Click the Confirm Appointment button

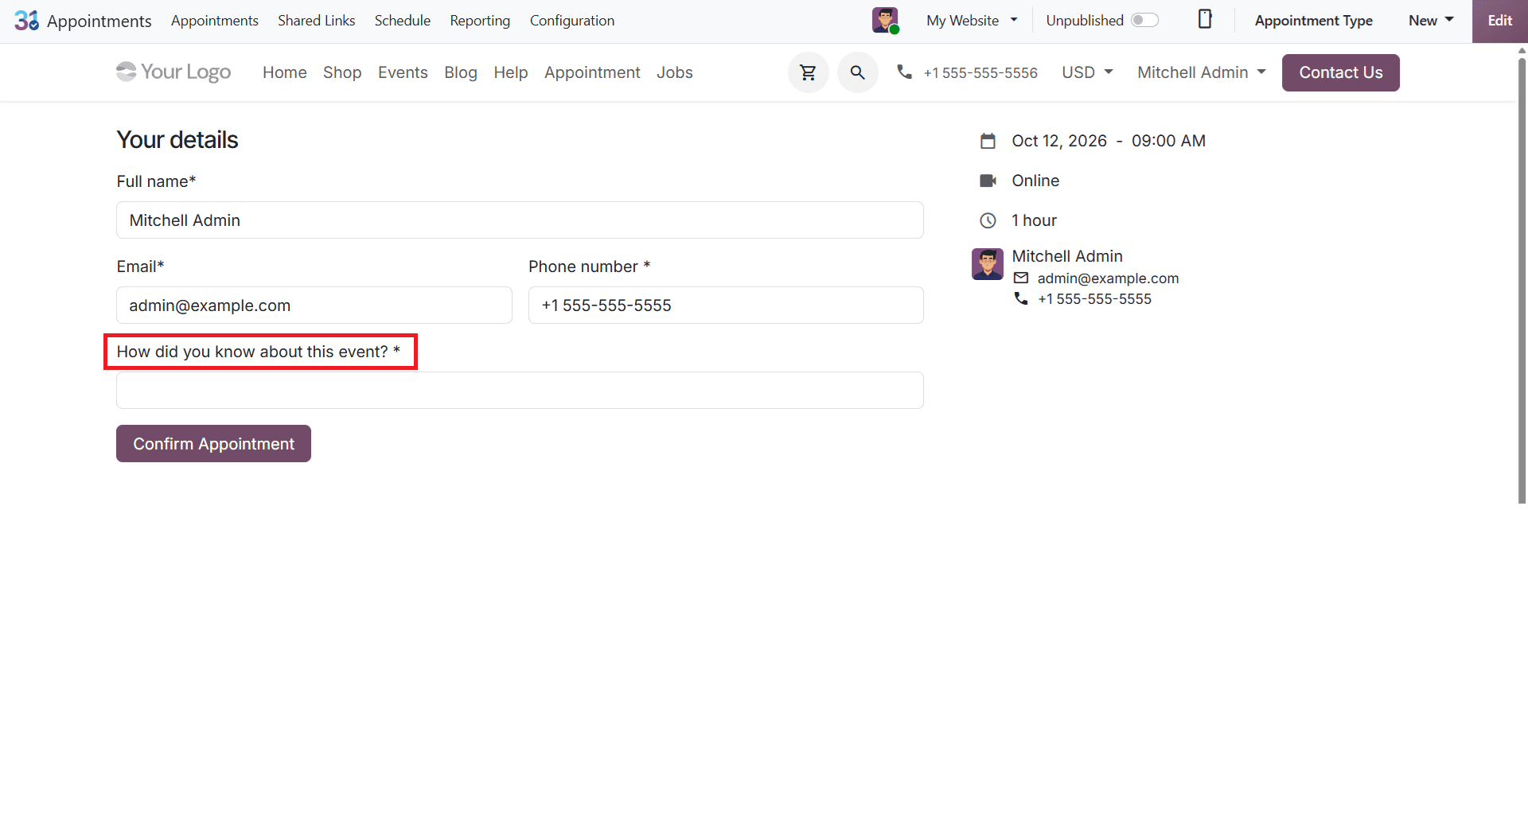(x=213, y=444)
